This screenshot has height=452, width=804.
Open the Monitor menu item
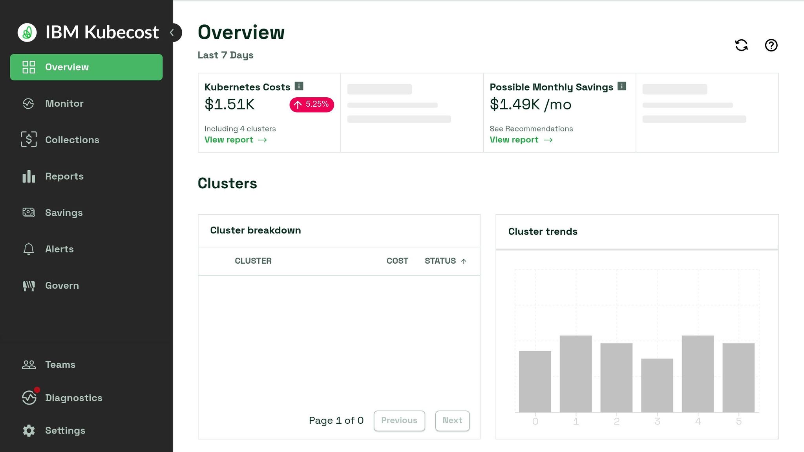[64, 104]
